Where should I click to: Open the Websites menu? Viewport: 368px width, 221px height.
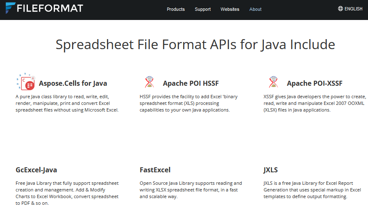pyautogui.click(x=230, y=10)
